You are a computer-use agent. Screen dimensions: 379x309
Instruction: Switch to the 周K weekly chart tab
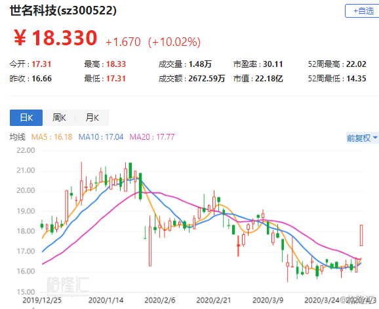click(x=59, y=117)
